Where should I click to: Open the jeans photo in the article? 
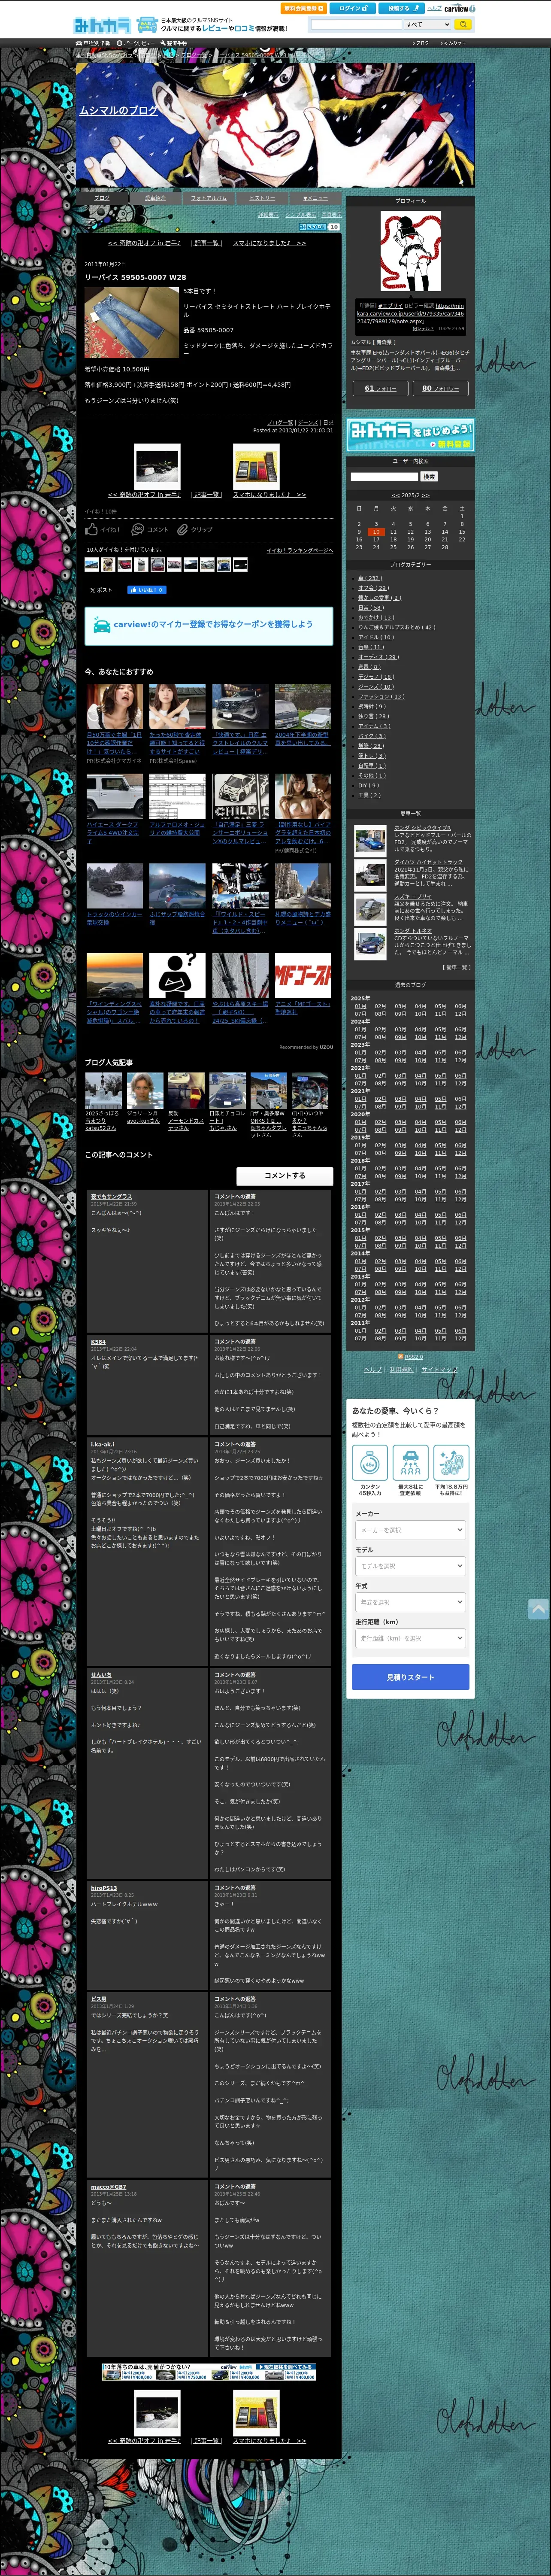tap(131, 323)
